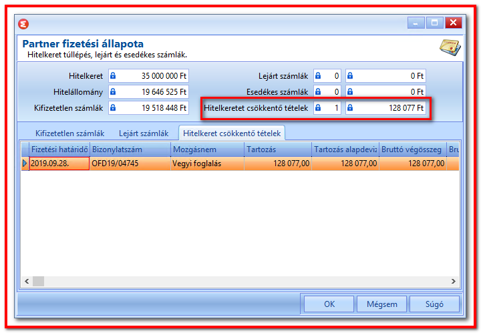Minimize the Partner fizetési állapota window
This screenshot has height=333, width=481.
(x=416, y=23)
